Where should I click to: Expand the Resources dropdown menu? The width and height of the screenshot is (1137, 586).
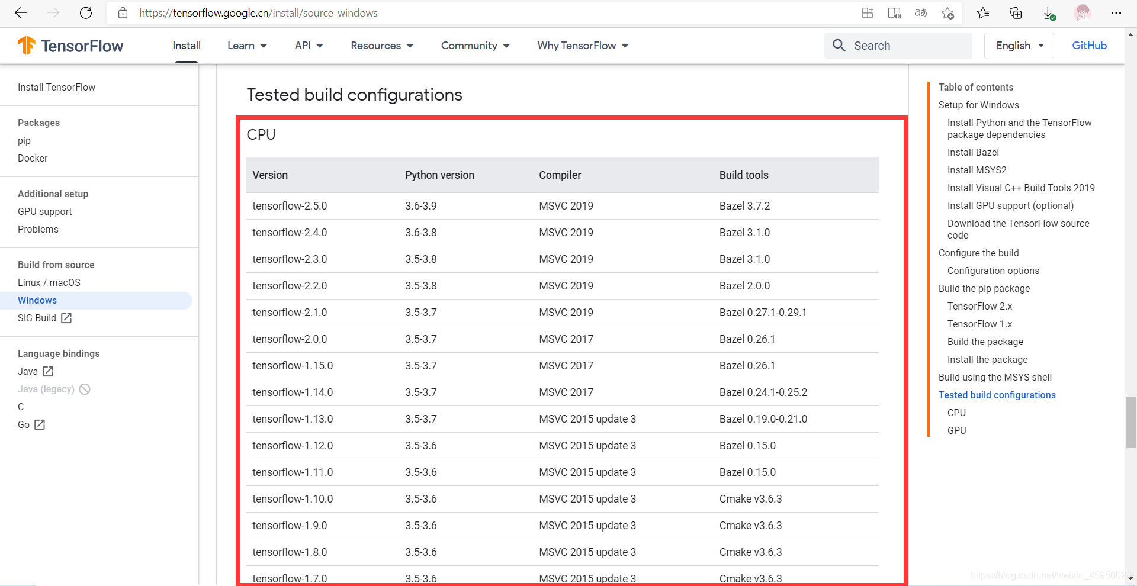click(x=382, y=46)
